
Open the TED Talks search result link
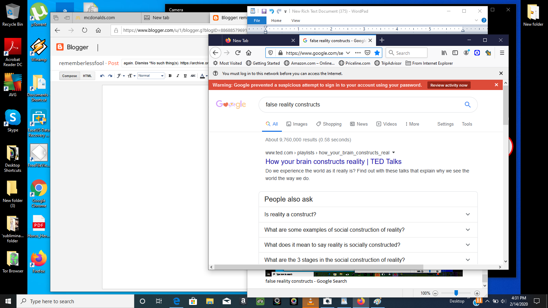tap(333, 162)
